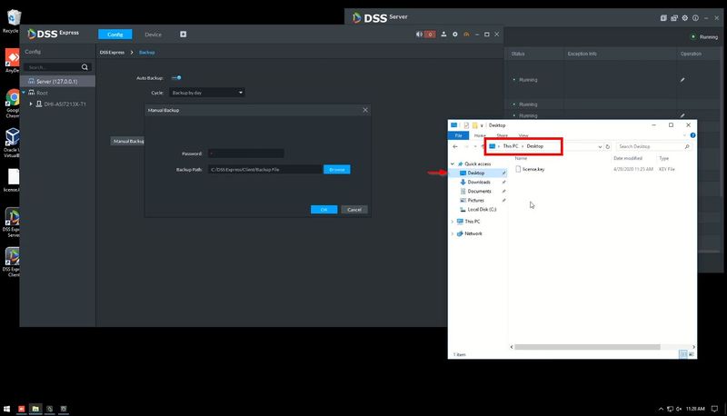Toggle the Auto Backup switch

[x=176, y=78]
